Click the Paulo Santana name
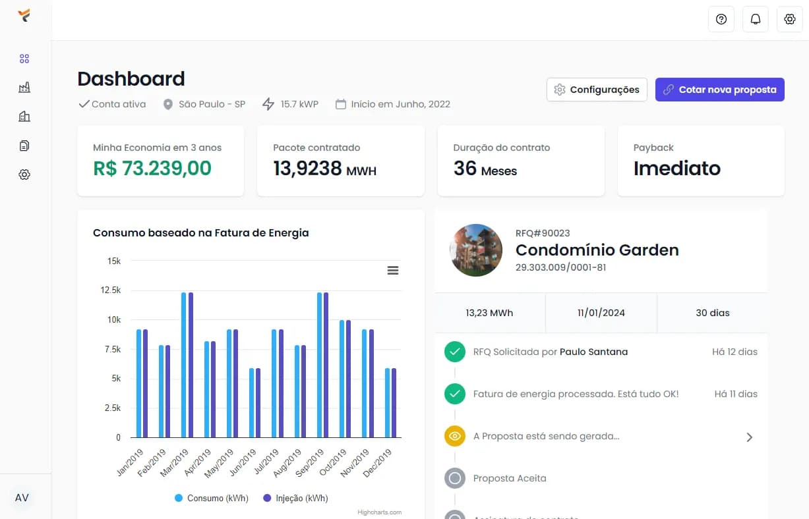Image resolution: width=809 pixels, height=519 pixels. (593, 352)
